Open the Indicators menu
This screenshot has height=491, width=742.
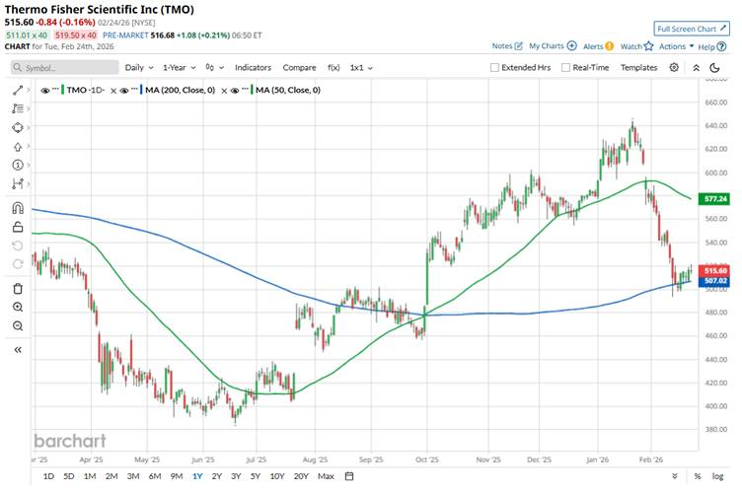click(x=253, y=68)
